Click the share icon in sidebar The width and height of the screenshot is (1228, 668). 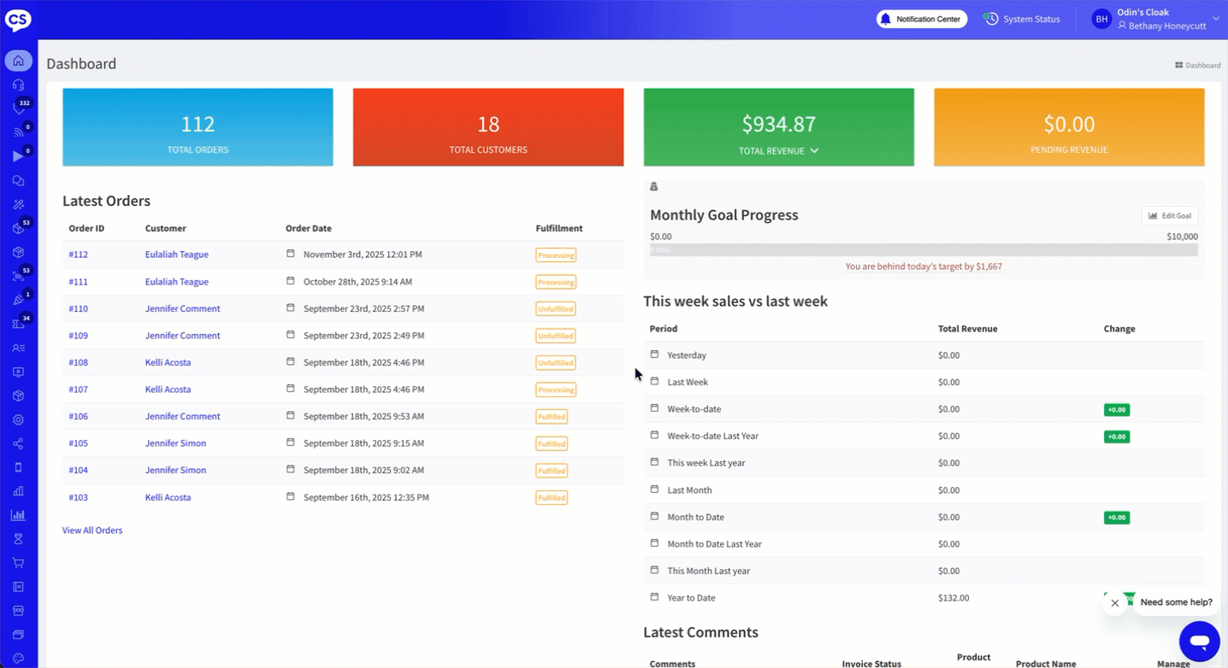18,444
